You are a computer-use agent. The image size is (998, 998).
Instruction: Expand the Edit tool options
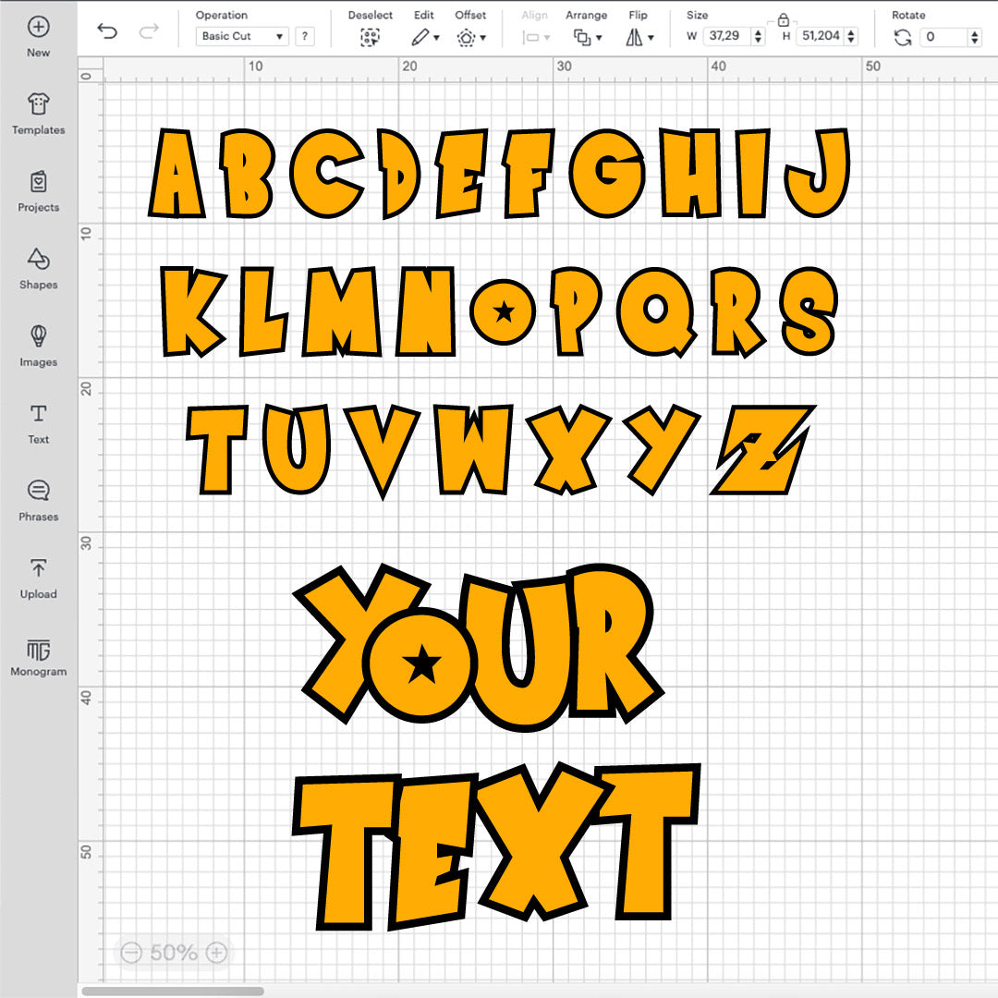click(x=424, y=36)
